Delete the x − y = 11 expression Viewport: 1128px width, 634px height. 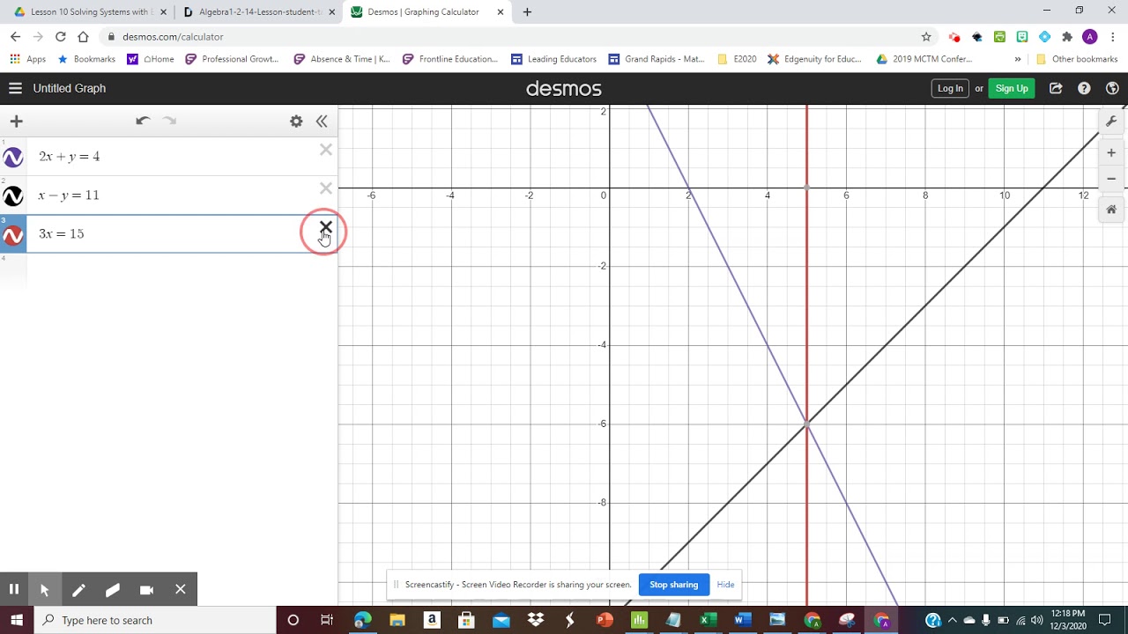pos(326,188)
